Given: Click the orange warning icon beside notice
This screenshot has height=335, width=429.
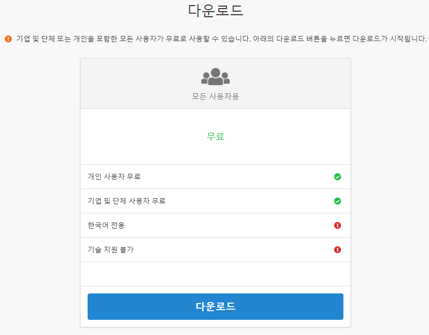Looking at the screenshot, I should click(8, 39).
